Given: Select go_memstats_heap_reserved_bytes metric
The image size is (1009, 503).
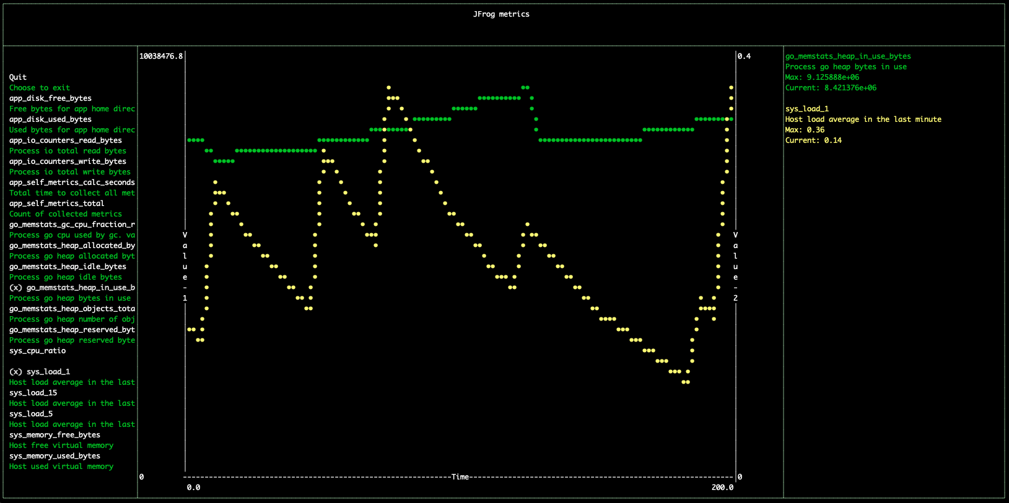Looking at the screenshot, I should [x=72, y=330].
